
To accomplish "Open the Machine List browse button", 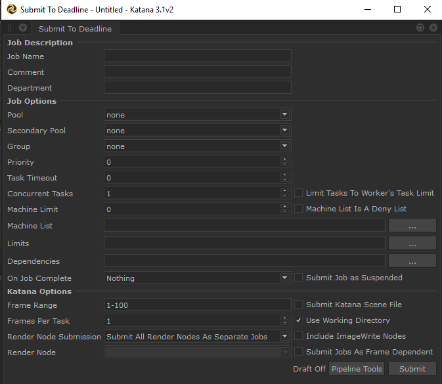I will pos(412,225).
